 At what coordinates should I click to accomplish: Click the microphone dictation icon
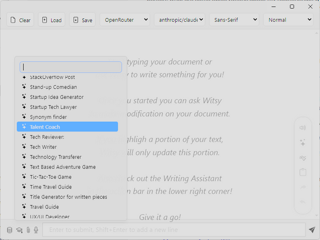point(36,230)
